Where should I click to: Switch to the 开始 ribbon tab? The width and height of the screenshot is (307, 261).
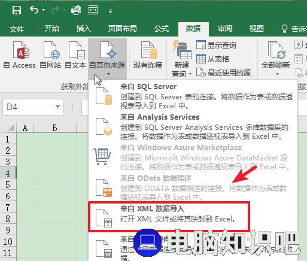52,29
